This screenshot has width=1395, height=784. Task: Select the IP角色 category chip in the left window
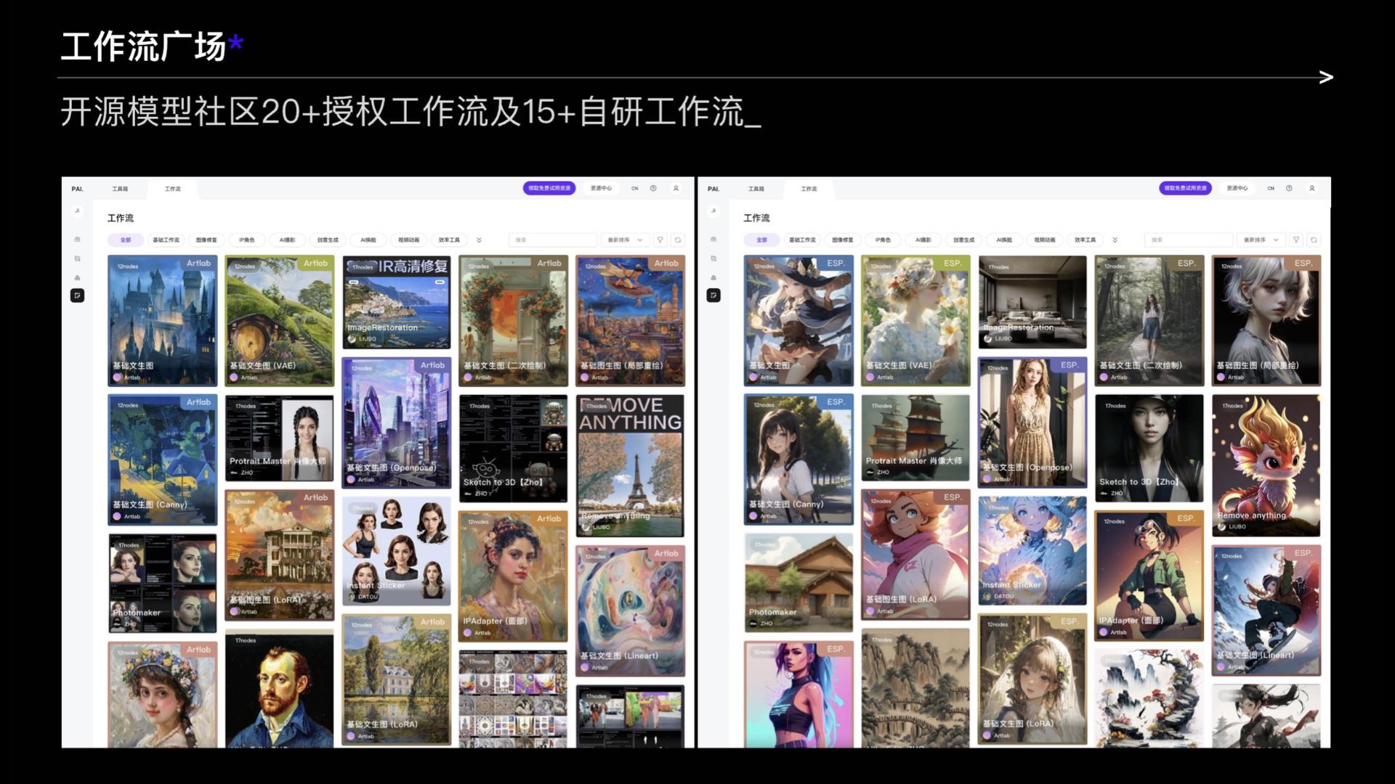(x=247, y=240)
